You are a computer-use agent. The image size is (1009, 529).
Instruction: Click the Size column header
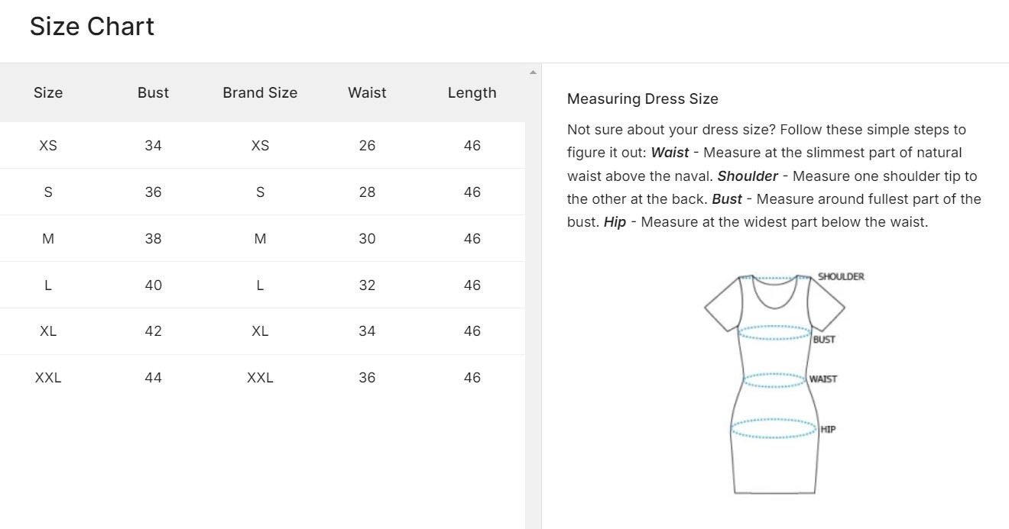48,92
